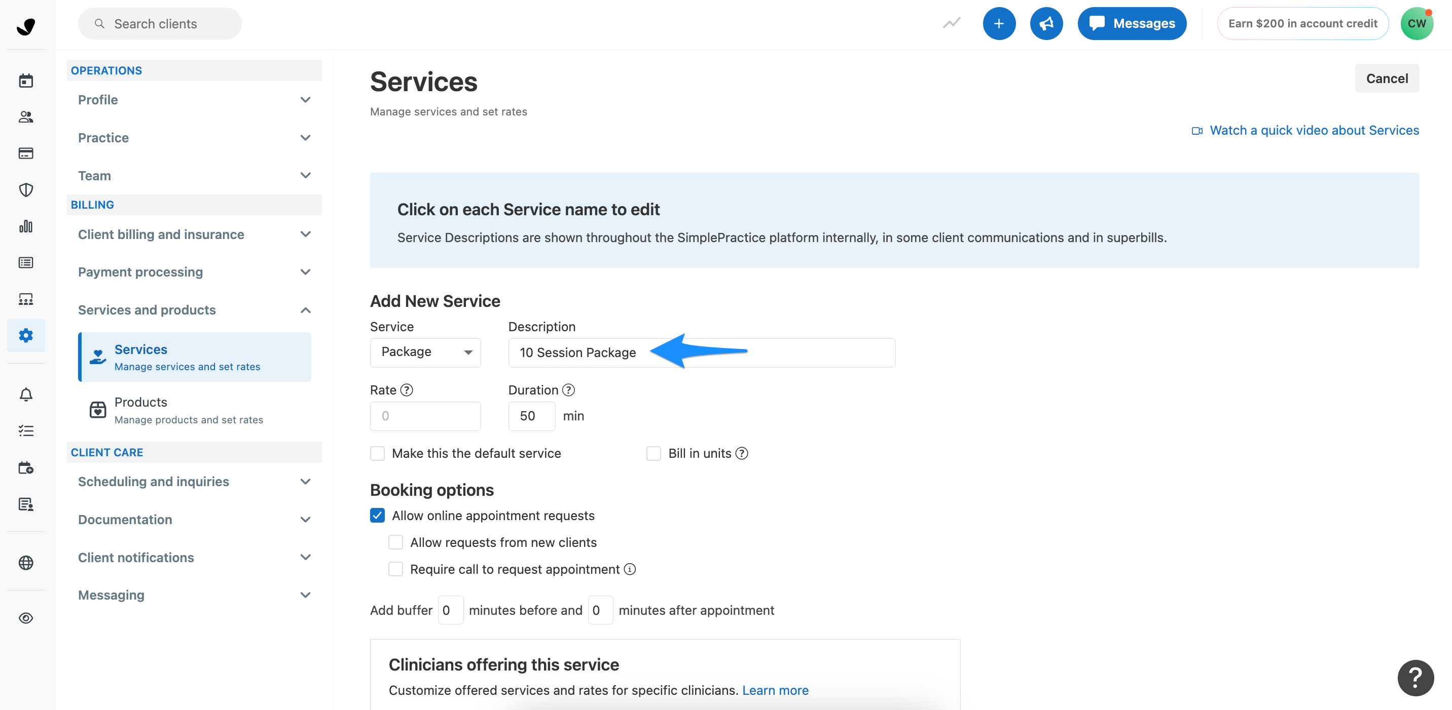Image resolution: width=1452 pixels, height=710 pixels.
Task: Open the reminders bell icon
Action: [x=26, y=394]
